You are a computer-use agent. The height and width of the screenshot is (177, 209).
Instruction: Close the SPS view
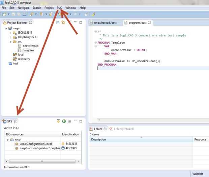click(x=15, y=121)
